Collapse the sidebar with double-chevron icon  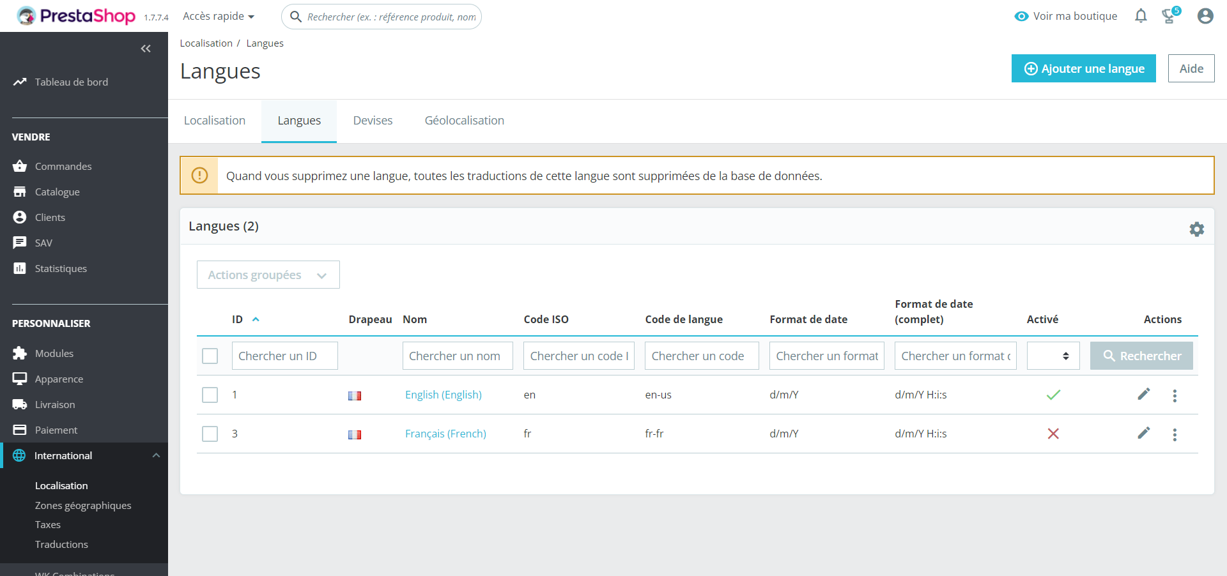[x=146, y=49]
